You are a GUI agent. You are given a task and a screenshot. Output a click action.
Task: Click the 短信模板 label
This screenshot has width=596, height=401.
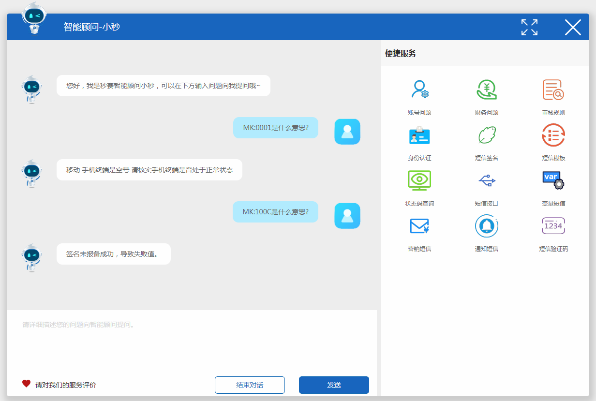point(553,158)
